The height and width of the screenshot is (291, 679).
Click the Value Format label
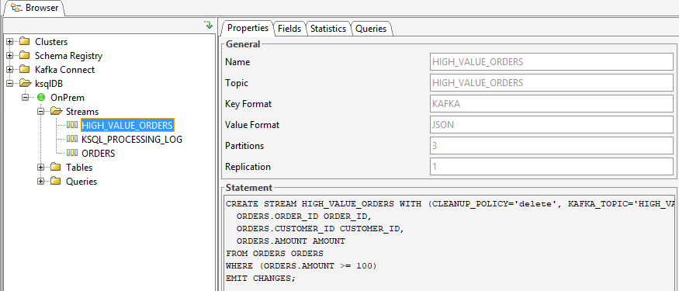point(252,125)
